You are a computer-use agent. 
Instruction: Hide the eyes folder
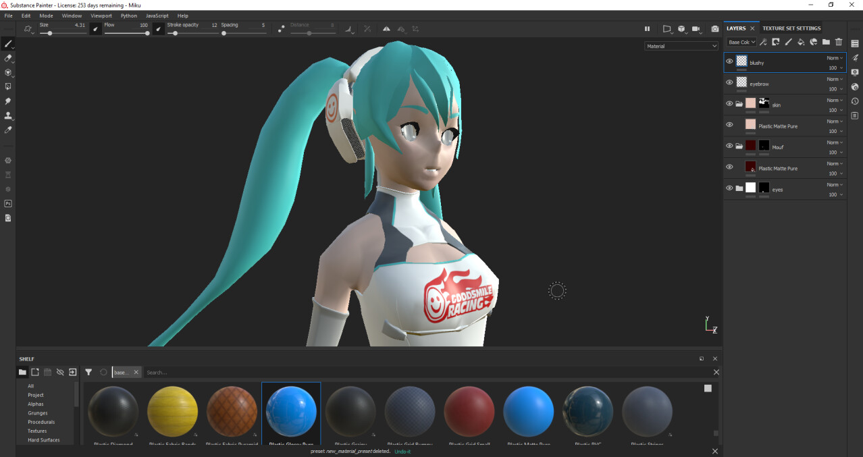click(729, 188)
